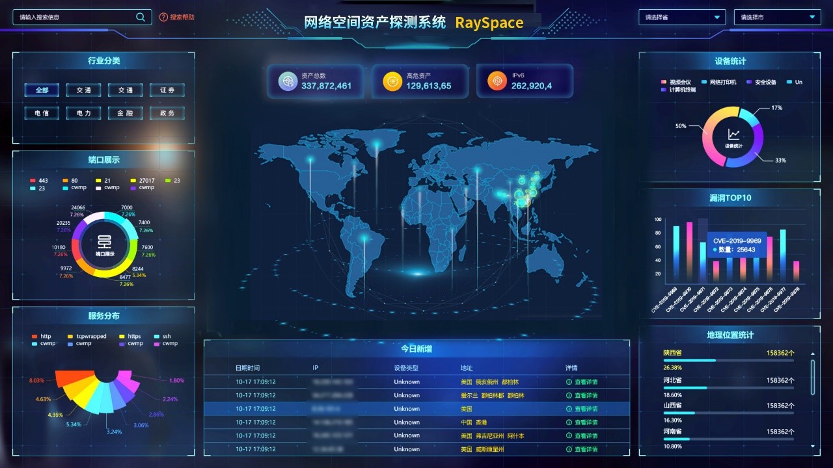Open the 请选择市 city dropdown

click(x=777, y=18)
